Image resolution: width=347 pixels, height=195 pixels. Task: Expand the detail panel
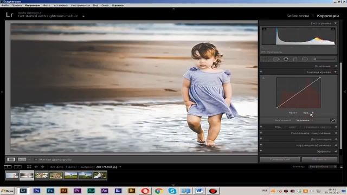pyautogui.click(x=336, y=139)
